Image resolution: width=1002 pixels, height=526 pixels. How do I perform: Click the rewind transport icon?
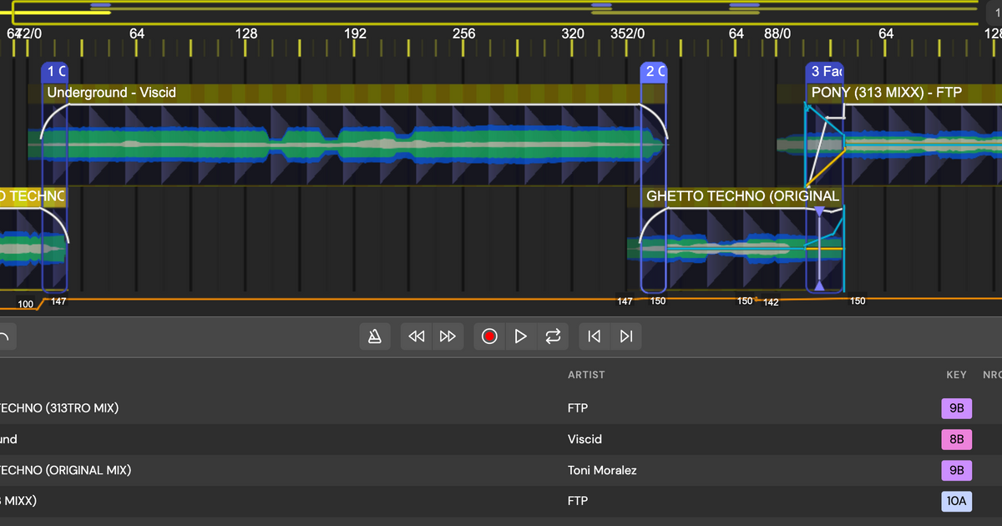tap(416, 336)
